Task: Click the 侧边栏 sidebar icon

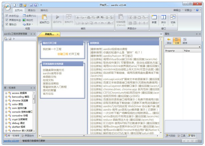Action: pos(24,20)
